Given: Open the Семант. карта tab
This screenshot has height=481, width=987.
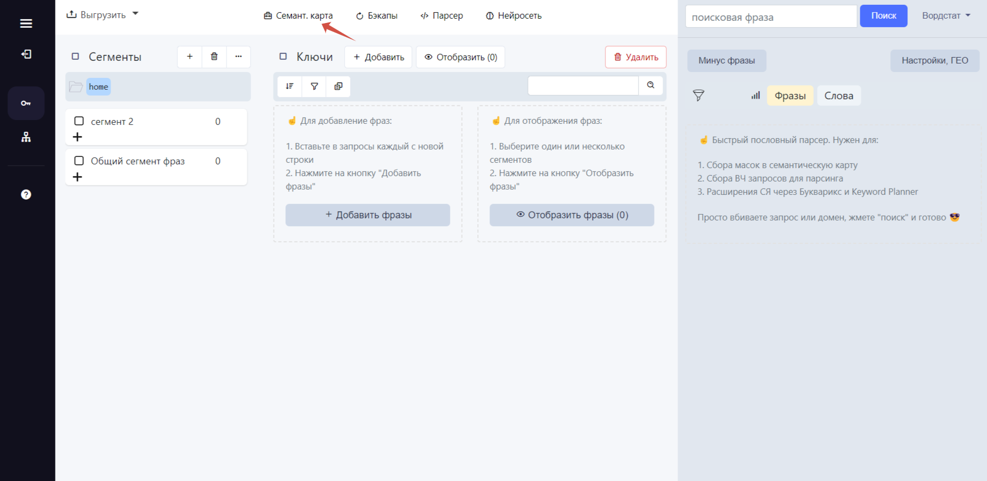Looking at the screenshot, I should click(298, 15).
